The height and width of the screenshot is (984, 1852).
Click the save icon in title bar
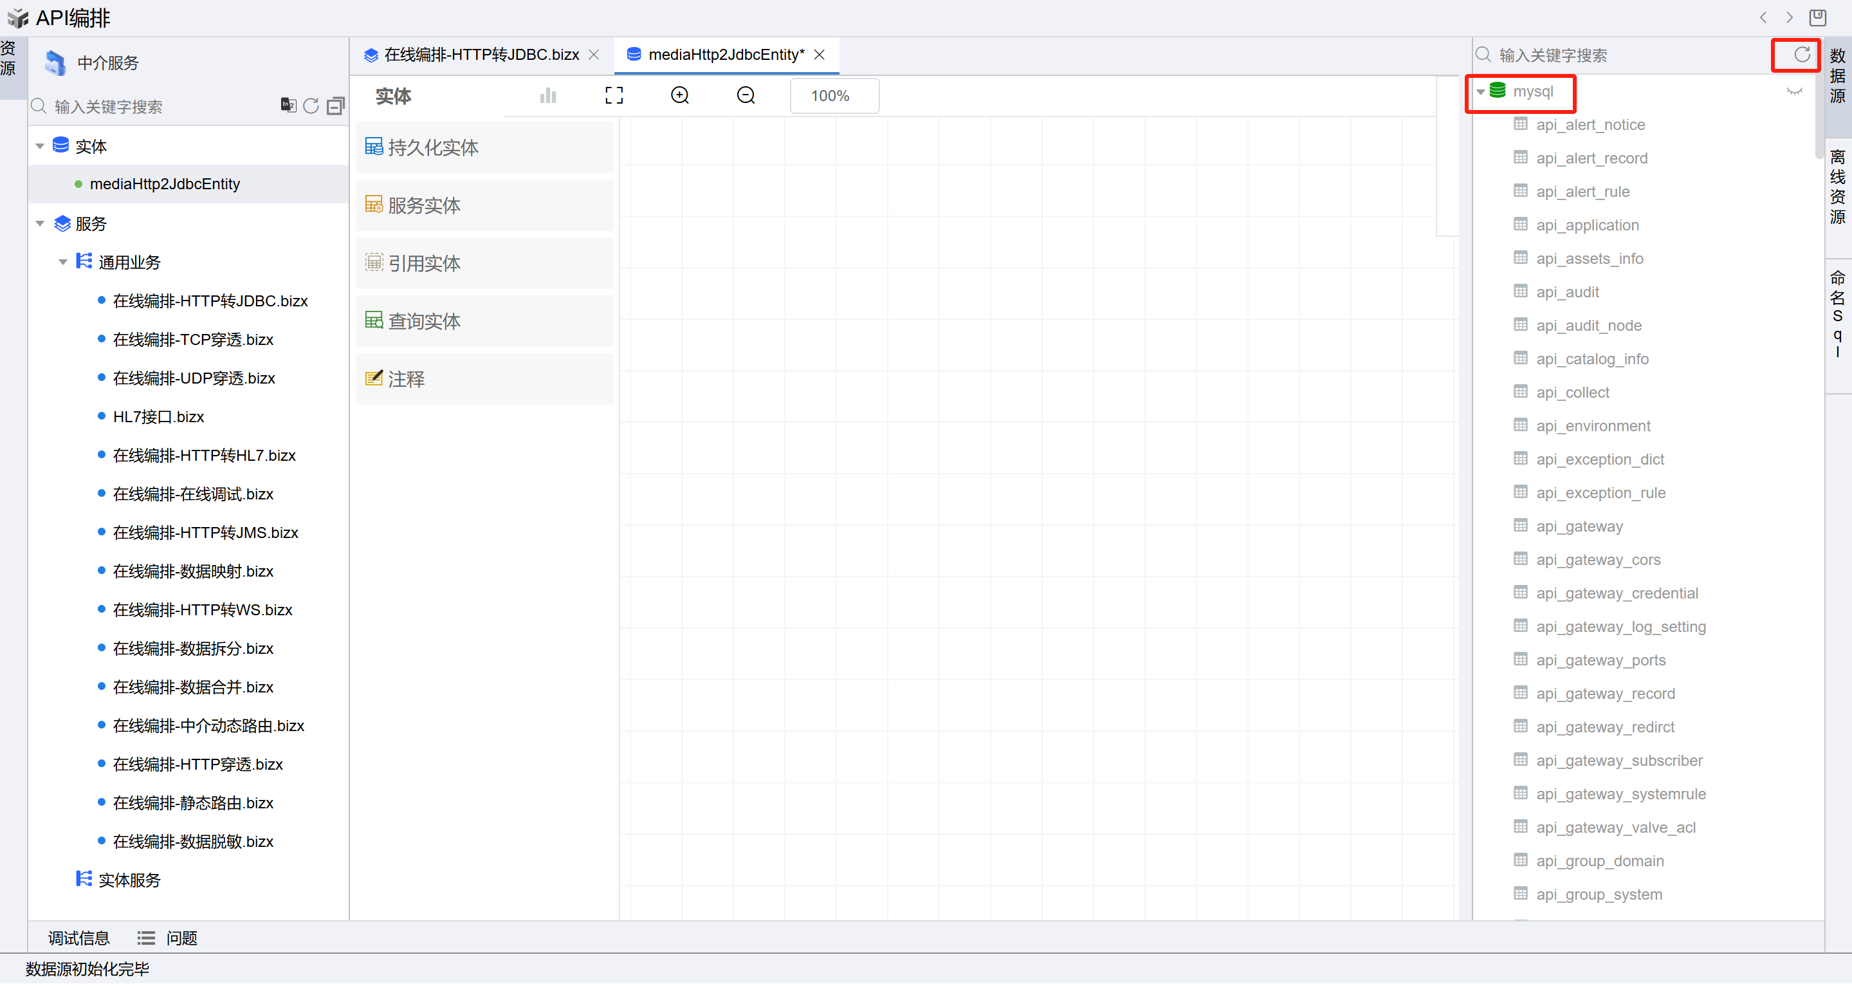pos(1817,17)
